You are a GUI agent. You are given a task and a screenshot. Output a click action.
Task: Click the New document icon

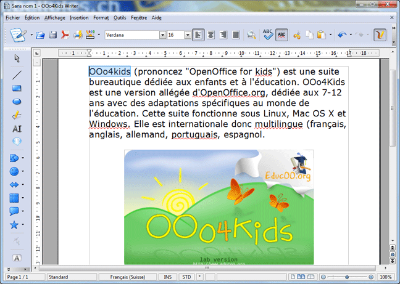tap(18, 35)
